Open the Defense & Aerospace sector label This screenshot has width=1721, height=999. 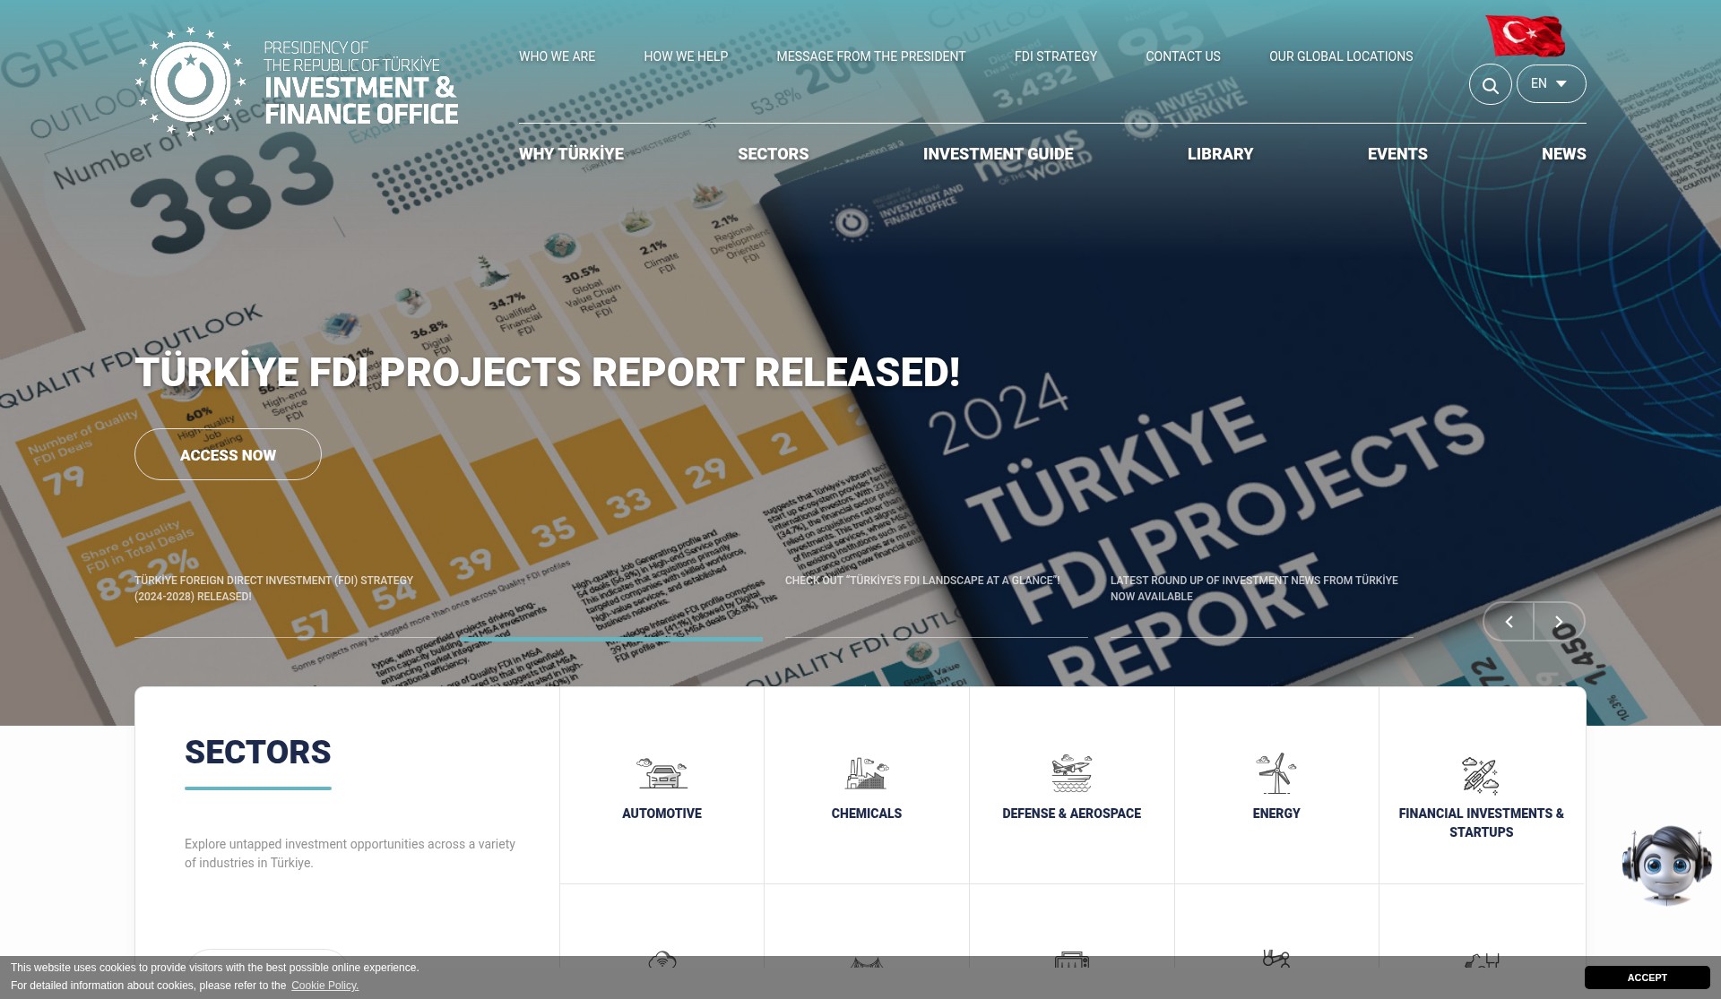1071,814
